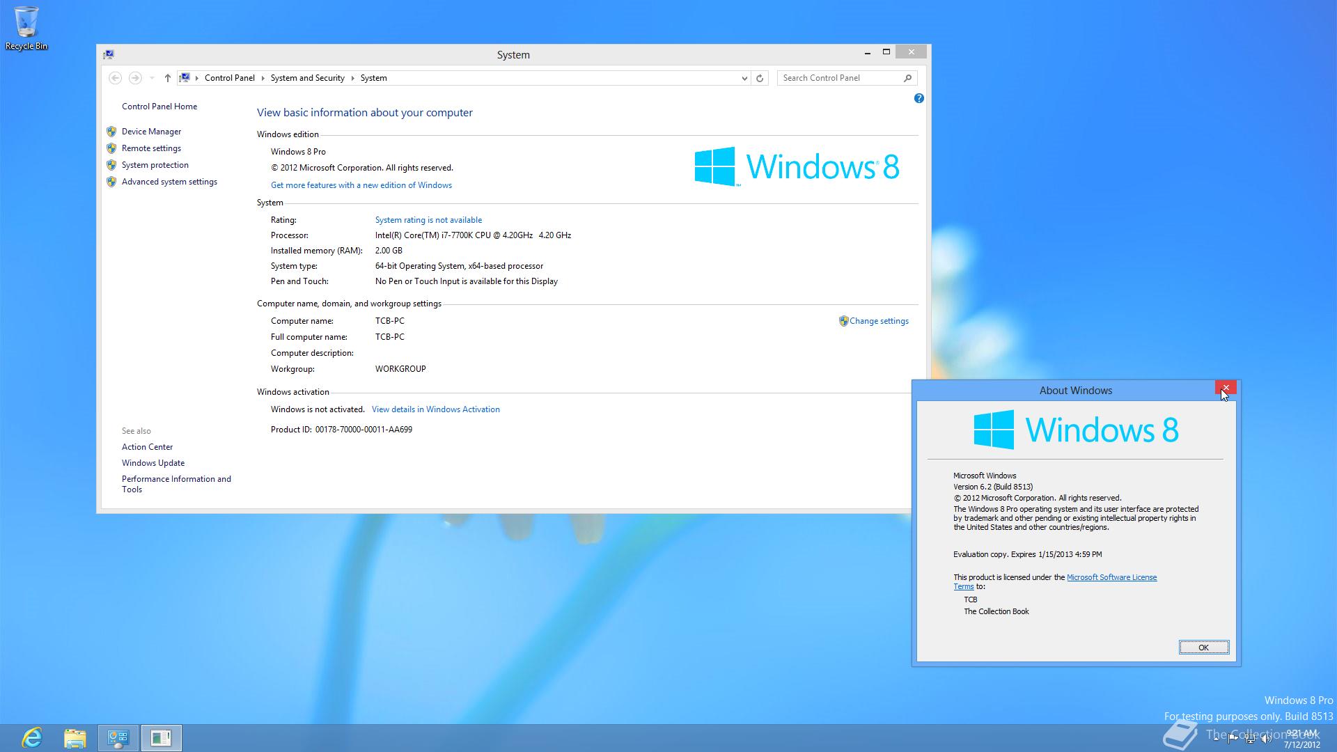Close the About Windows dialog

tap(1226, 388)
